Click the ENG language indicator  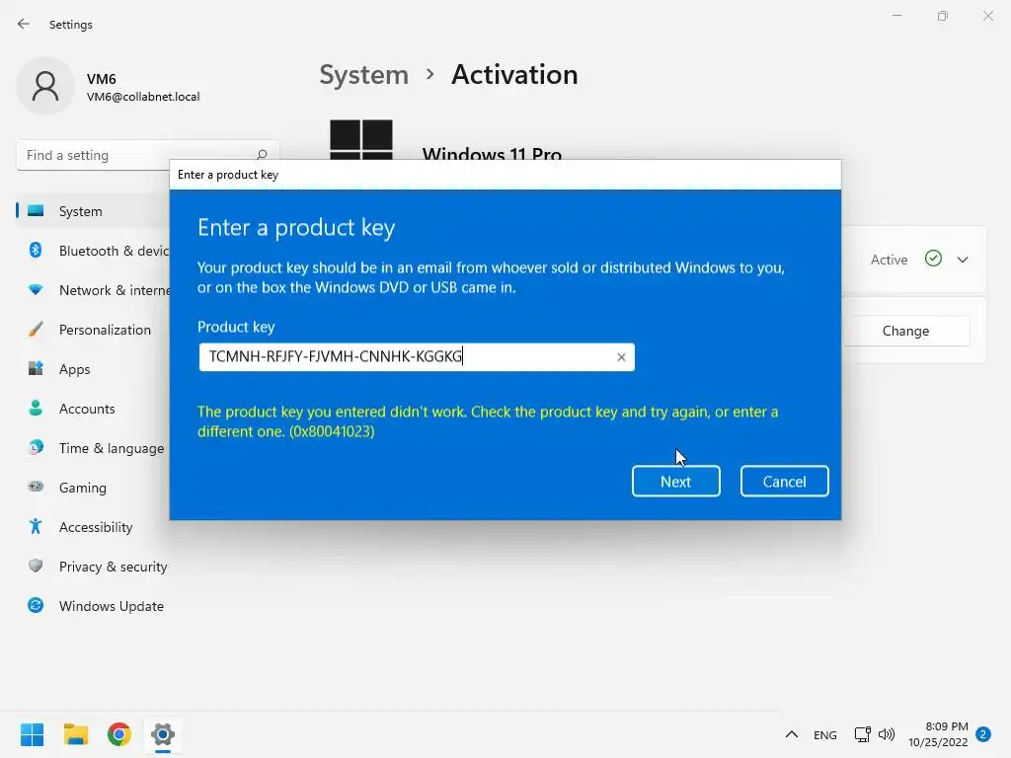[825, 734]
